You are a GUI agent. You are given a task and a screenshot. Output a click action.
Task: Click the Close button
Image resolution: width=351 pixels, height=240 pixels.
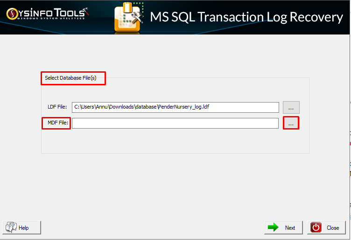[326, 227]
